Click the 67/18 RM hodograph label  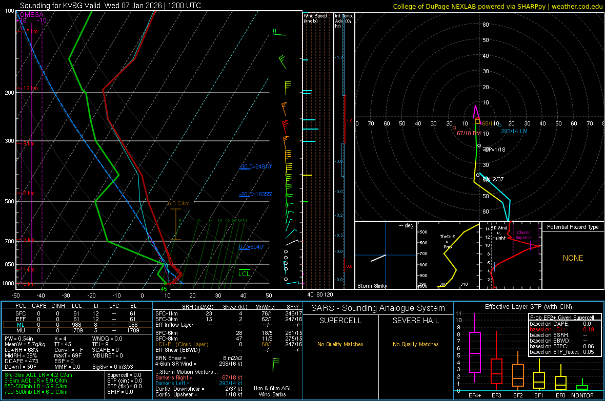469,133
